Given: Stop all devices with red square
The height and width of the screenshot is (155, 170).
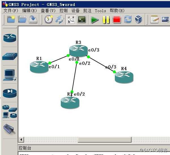Looking at the screenshot, I should (x=117, y=20).
